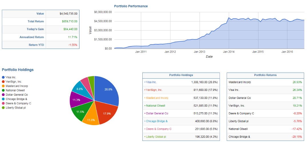Screen dimensions: 307x146
Task: Click the 521,885.00 (11.5%) holding value
Action: pyautogui.click(x=206, y=106)
